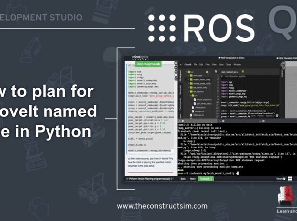Open the Find menu in the IDE
Image resolution: width=297 pixels, height=221 pixels.
[208, 65]
